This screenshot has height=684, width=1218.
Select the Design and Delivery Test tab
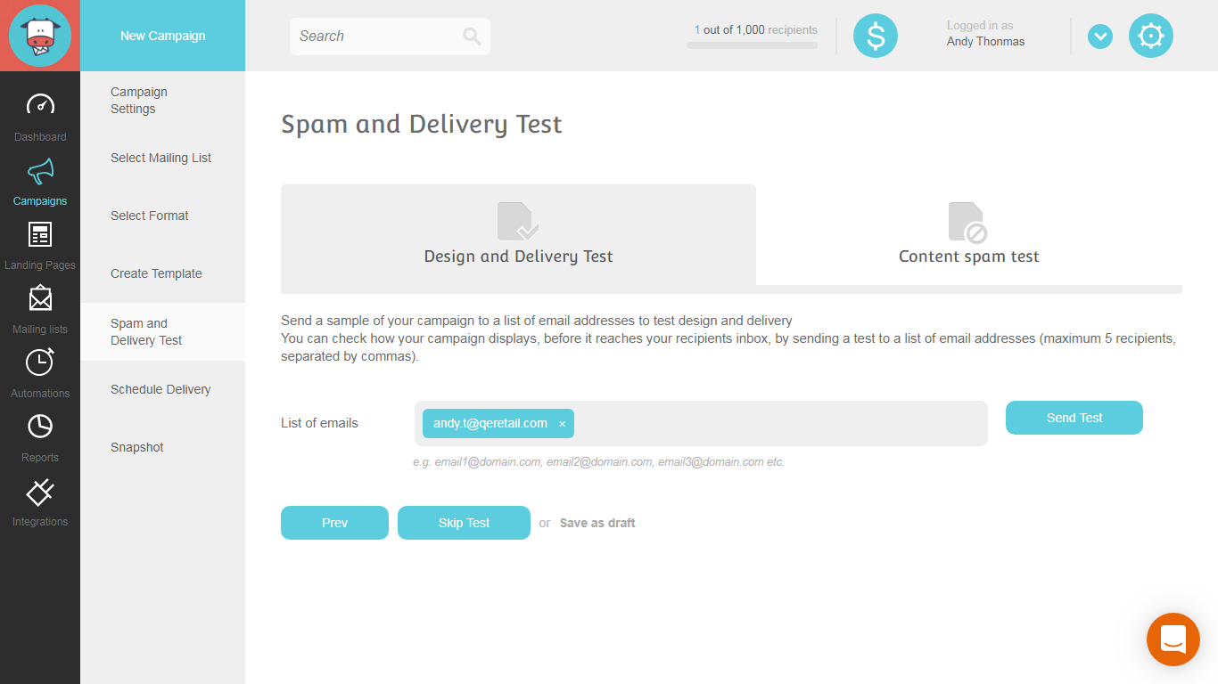(518, 235)
